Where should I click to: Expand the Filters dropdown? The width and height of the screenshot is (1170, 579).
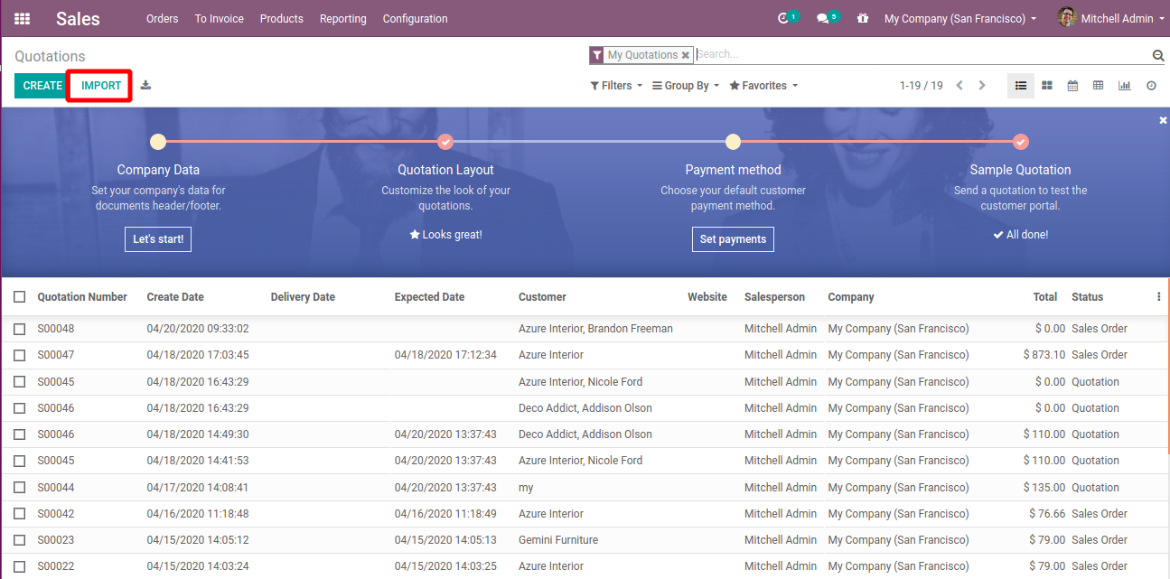(x=616, y=86)
